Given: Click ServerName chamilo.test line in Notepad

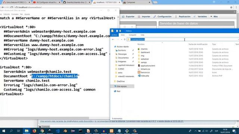Looking at the screenshot, I should pos(27,80).
